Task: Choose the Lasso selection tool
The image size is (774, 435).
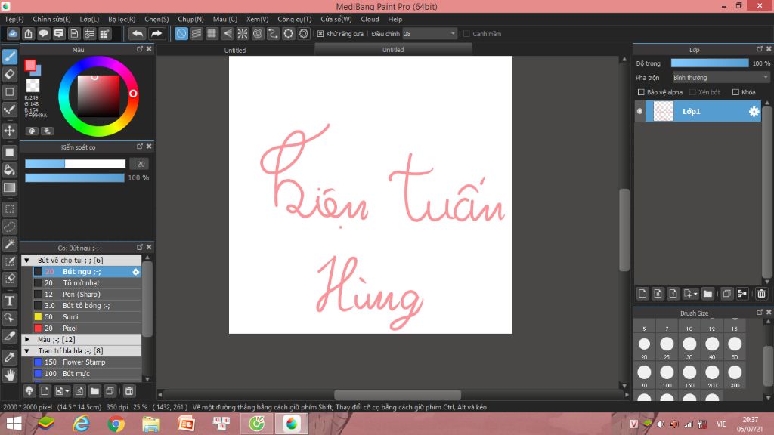Action: point(9,227)
